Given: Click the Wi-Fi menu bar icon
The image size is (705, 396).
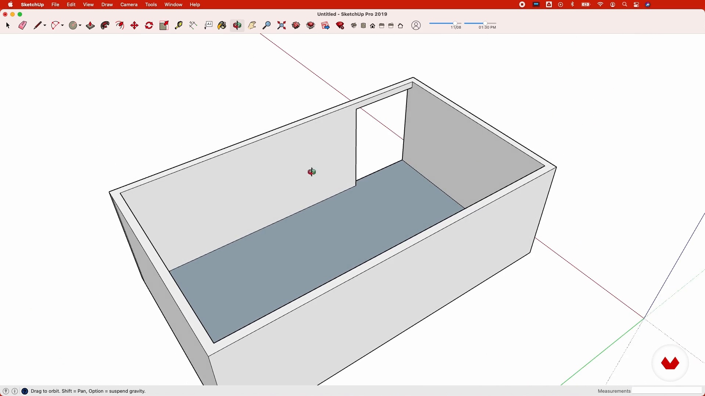Looking at the screenshot, I should click(x=601, y=5).
